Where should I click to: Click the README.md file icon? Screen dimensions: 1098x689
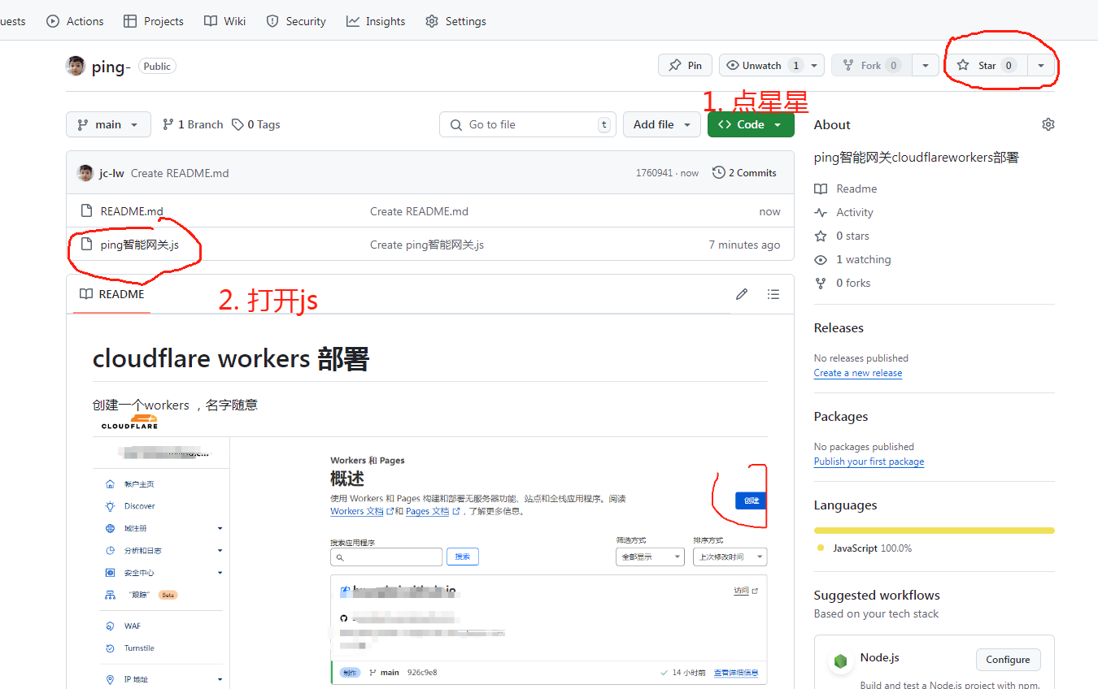86,211
